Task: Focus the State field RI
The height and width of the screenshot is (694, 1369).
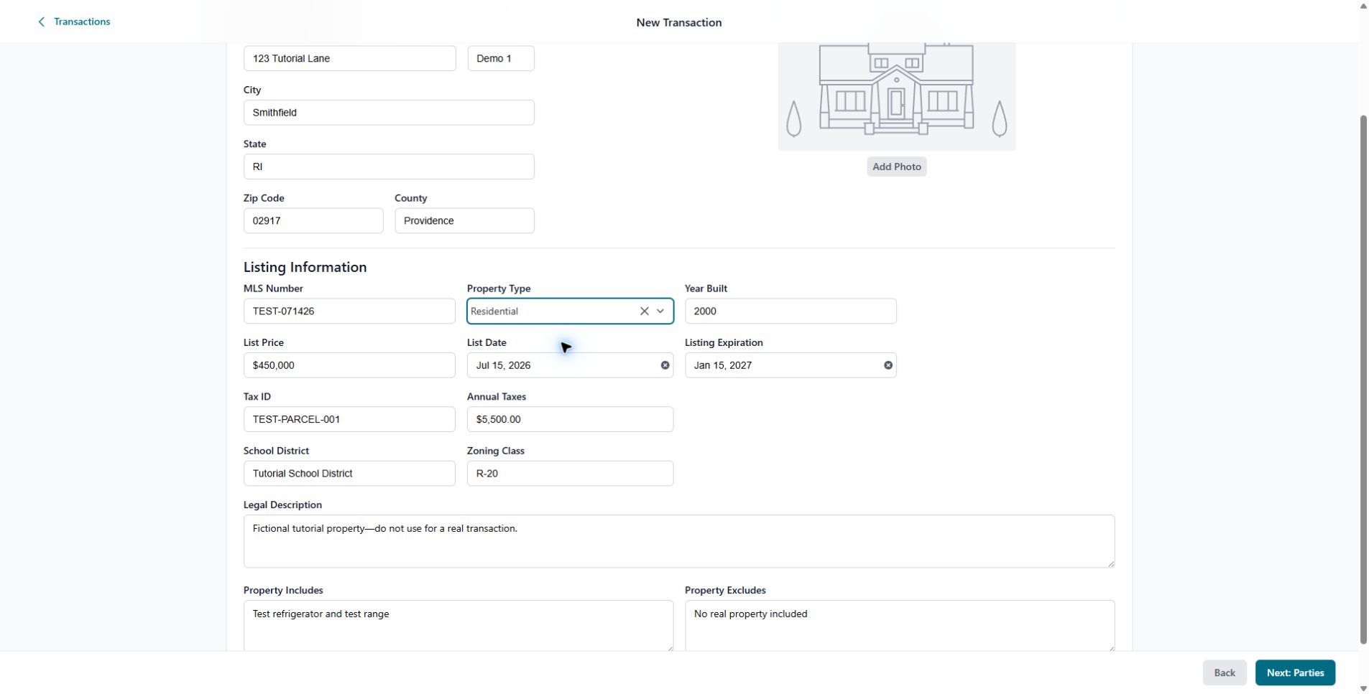Action: (389, 167)
